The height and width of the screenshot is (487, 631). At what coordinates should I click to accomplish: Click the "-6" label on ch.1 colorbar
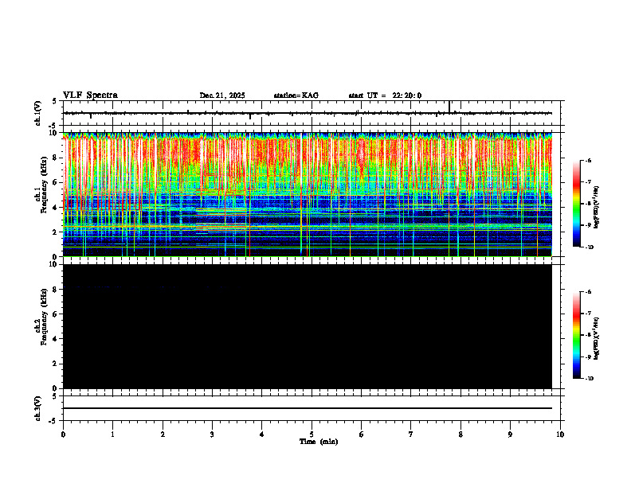coord(588,160)
